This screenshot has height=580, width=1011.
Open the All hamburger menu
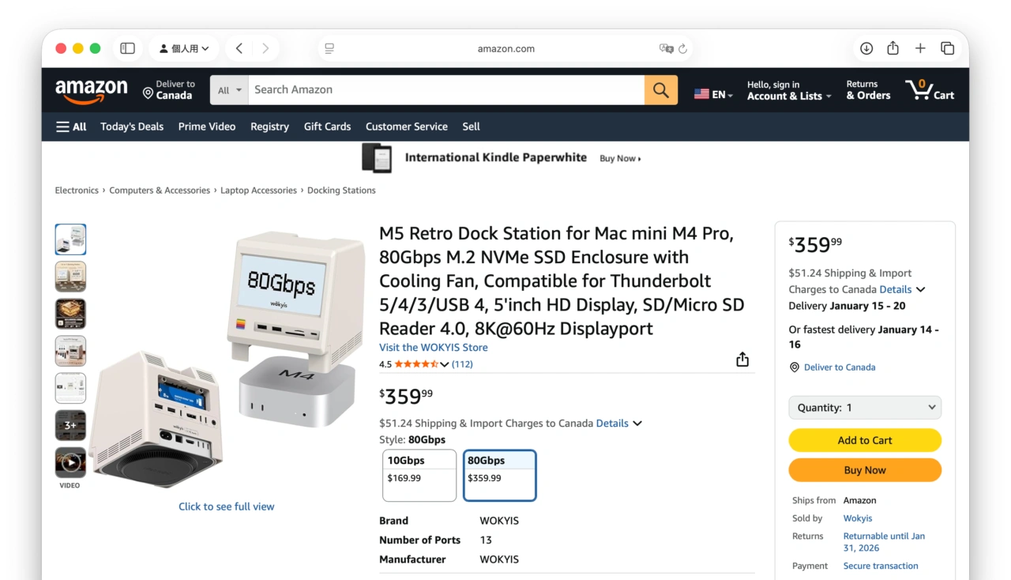[71, 126]
